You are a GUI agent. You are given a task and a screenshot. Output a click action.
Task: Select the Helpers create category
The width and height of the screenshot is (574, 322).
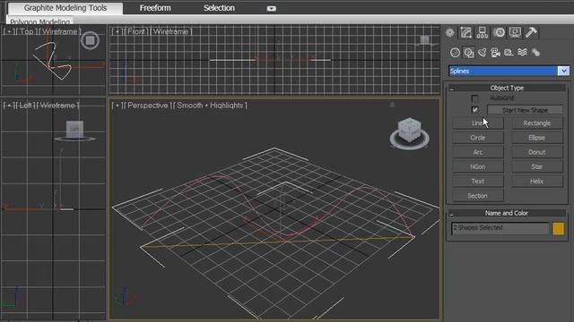coord(509,53)
